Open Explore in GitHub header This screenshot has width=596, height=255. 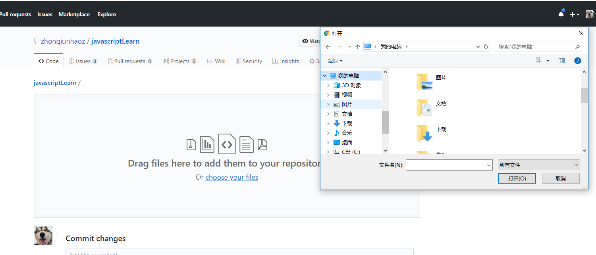coord(107,14)
